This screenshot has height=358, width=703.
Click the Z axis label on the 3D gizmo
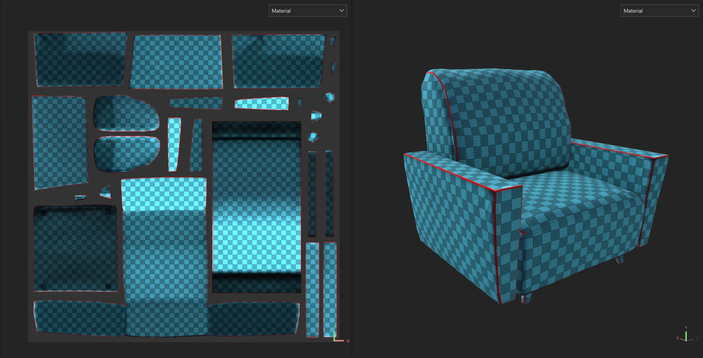click(697, 339)
